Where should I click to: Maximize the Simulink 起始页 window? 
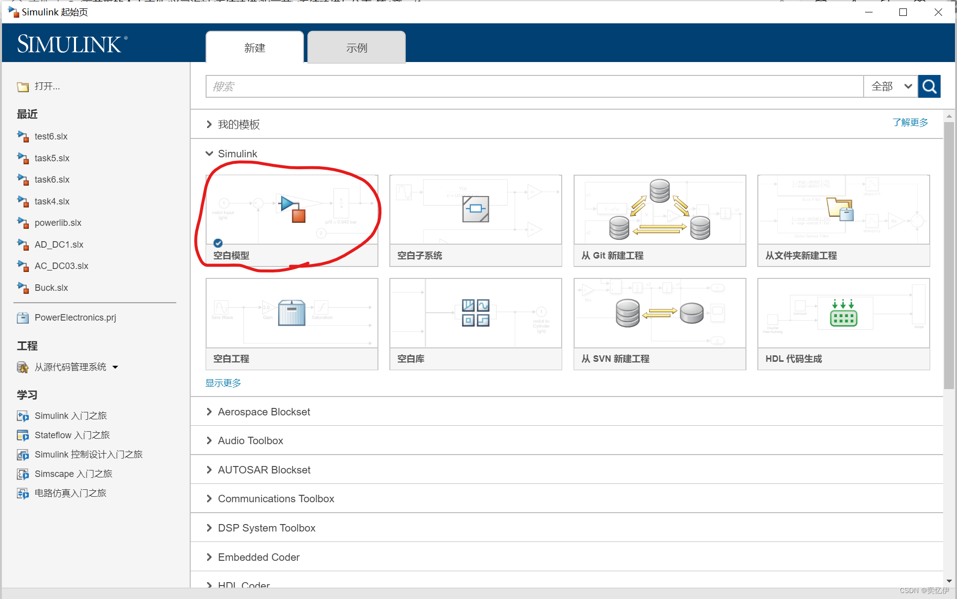tap(903, 12)
